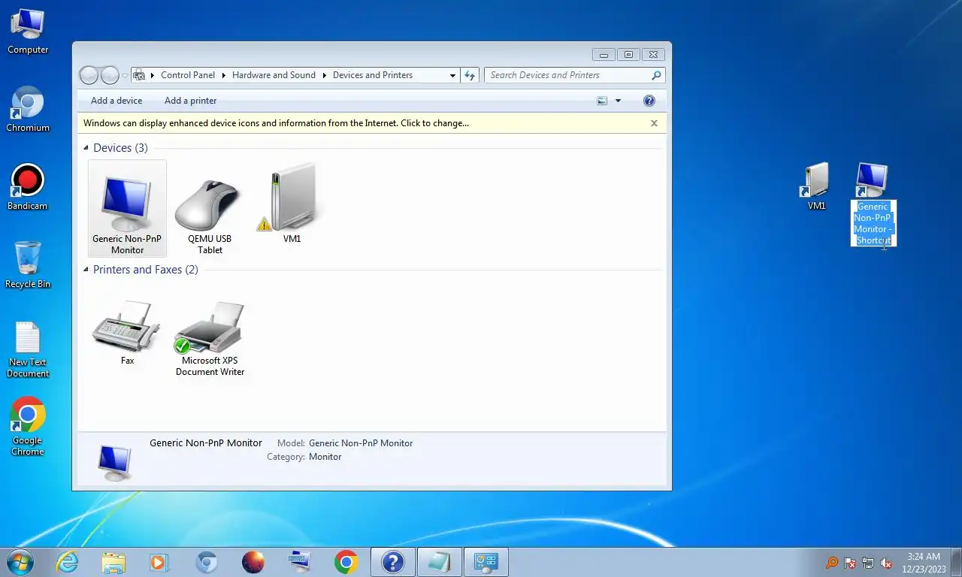The height and width of the screenshot is (577, 962).
Task: Click the search magnifier icon
Action: pos(656,75)
